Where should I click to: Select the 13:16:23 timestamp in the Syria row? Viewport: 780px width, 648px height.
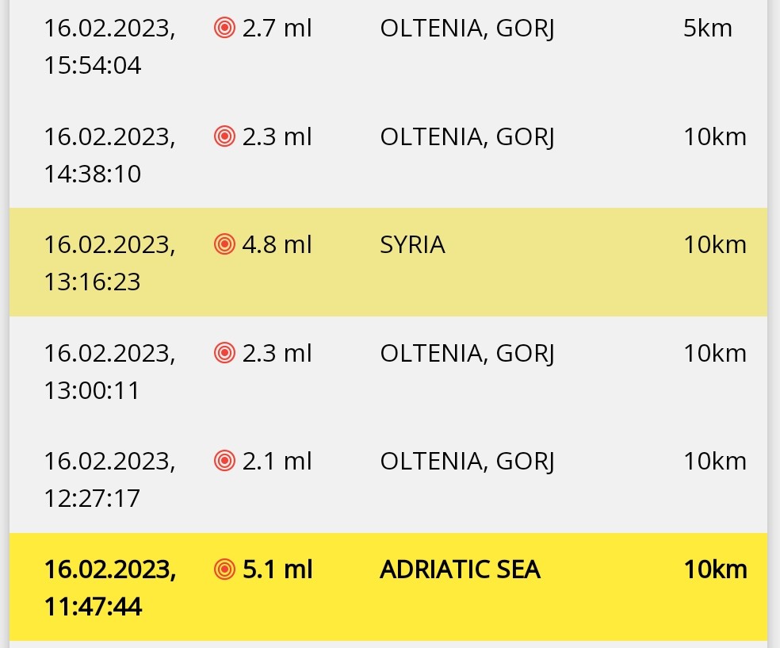click(93, 281)
